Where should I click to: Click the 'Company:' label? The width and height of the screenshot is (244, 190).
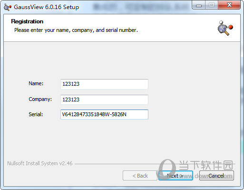[40, 99]
